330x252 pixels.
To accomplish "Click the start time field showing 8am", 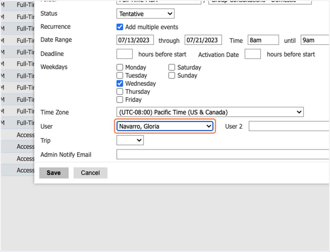I will [x=263, y=40].
